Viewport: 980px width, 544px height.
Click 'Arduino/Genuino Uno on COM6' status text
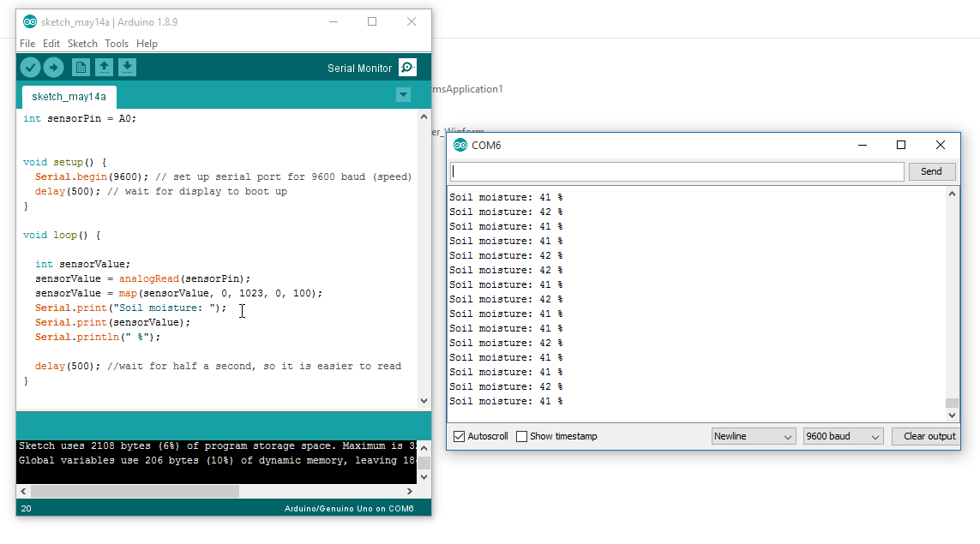(349, 508)
